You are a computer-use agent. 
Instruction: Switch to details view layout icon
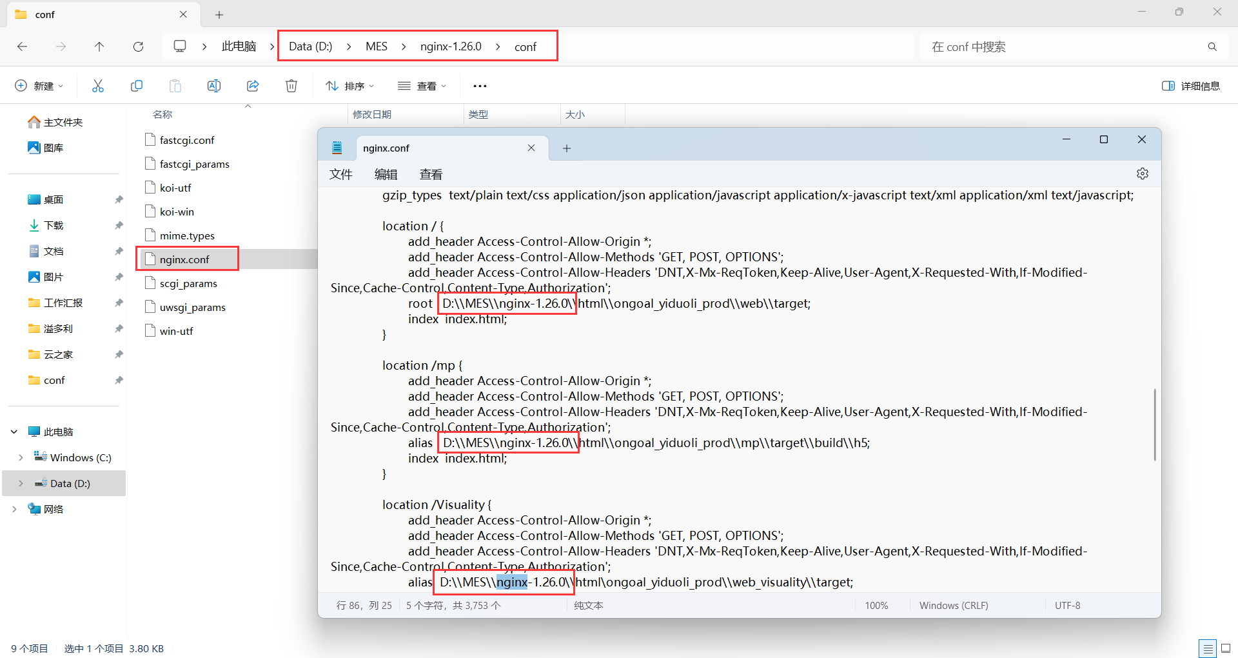[x=1208, y=648]
